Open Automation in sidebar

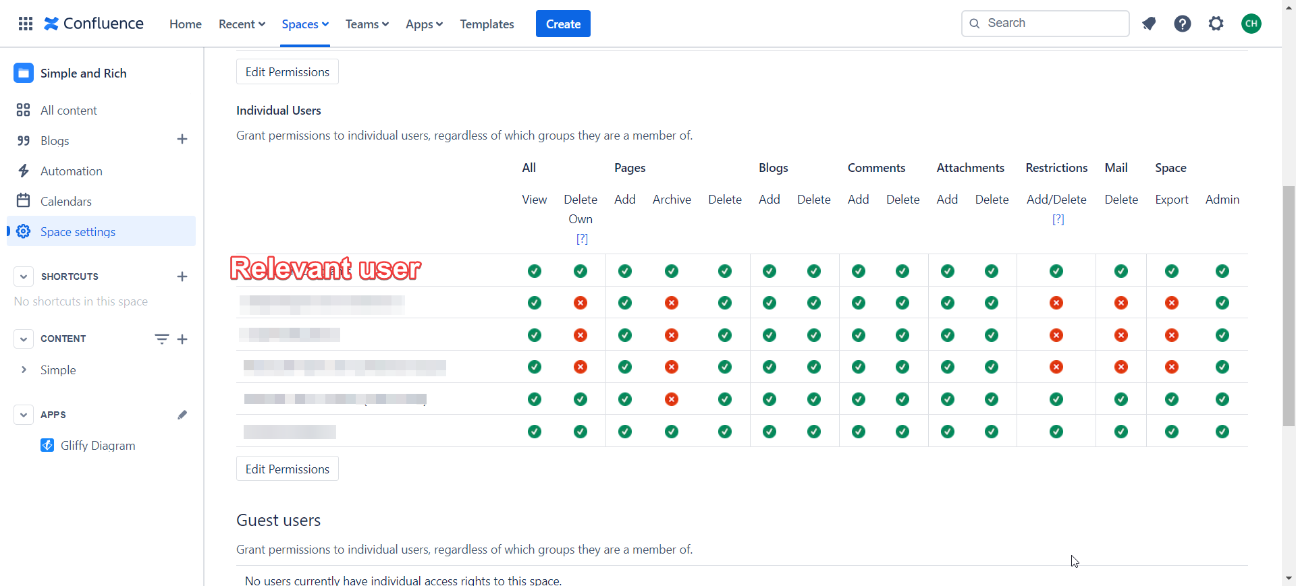pyautogui.click(x=101, y=171)
